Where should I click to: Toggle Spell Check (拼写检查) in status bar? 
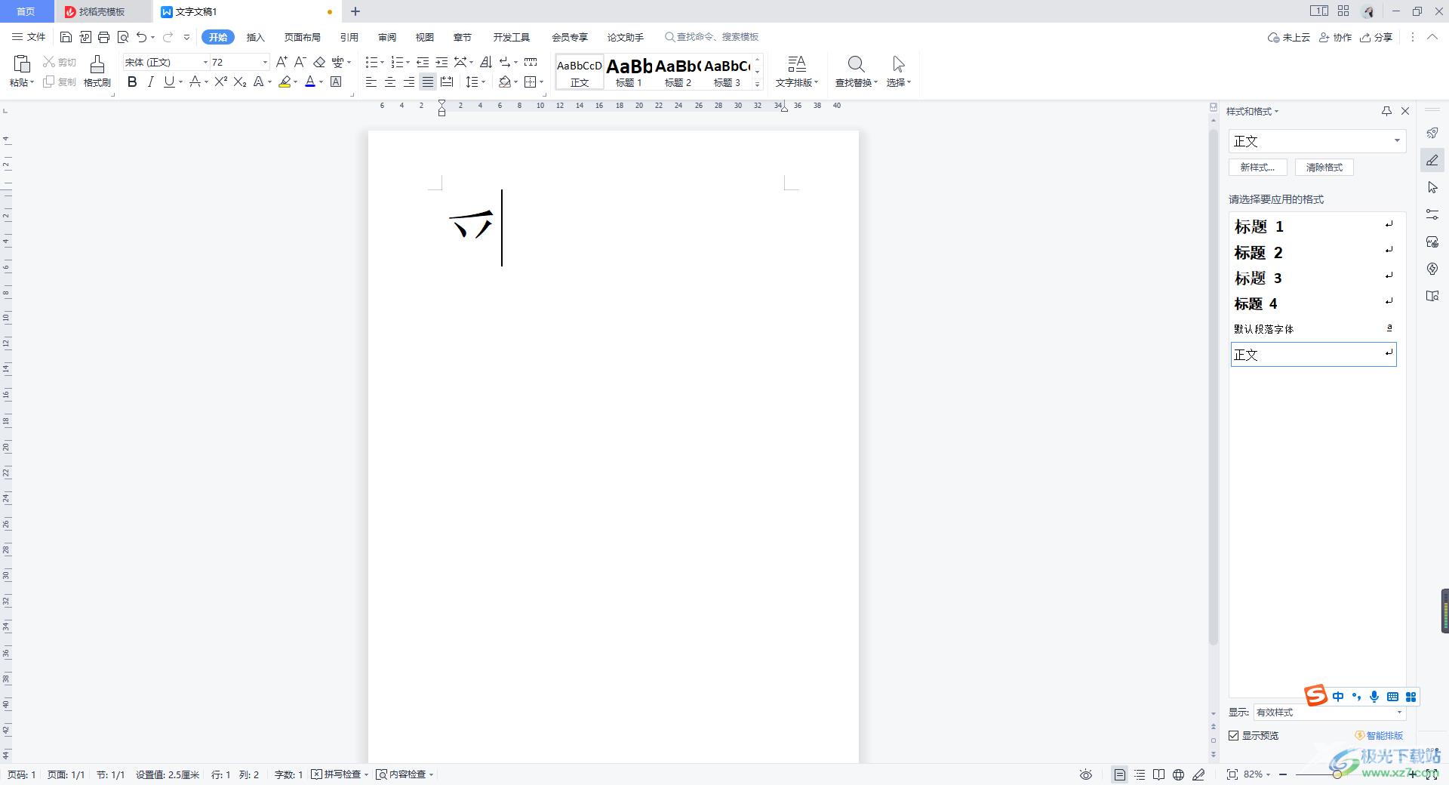(336, 774)
